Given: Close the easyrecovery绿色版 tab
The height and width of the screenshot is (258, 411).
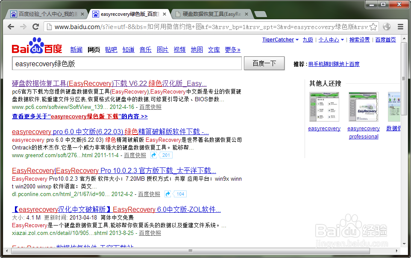Looking at the screenshot, I should 164,14.
